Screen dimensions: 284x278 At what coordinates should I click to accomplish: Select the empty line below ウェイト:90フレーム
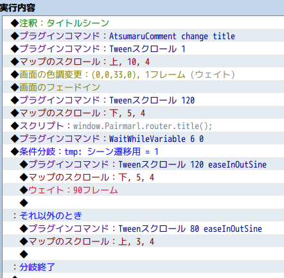click(143, 203)
